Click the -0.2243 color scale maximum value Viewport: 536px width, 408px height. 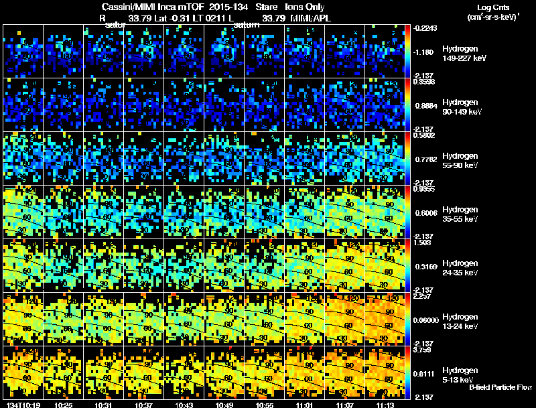click(425, 28)
